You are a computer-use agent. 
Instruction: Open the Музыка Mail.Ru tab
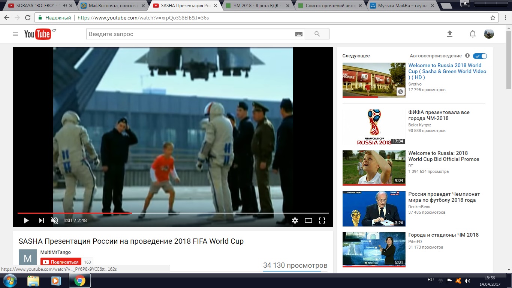(x=401, y=6)
